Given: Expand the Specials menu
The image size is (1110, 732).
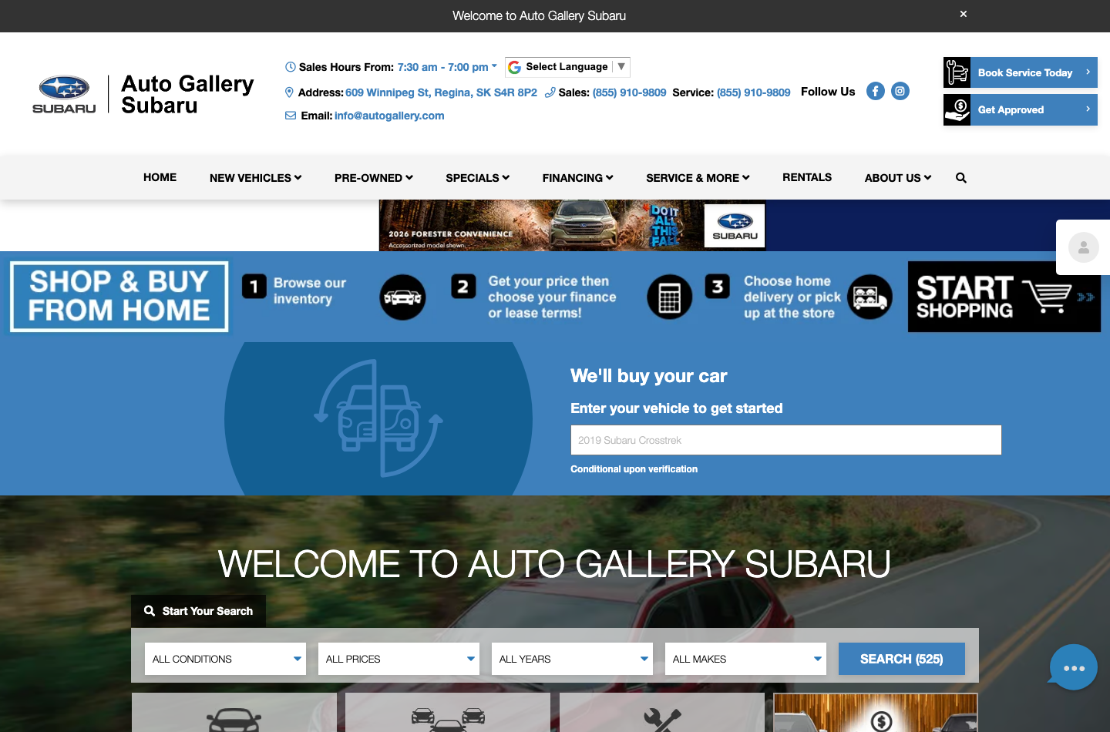Looking at the screenshot, I should [478, 178].
